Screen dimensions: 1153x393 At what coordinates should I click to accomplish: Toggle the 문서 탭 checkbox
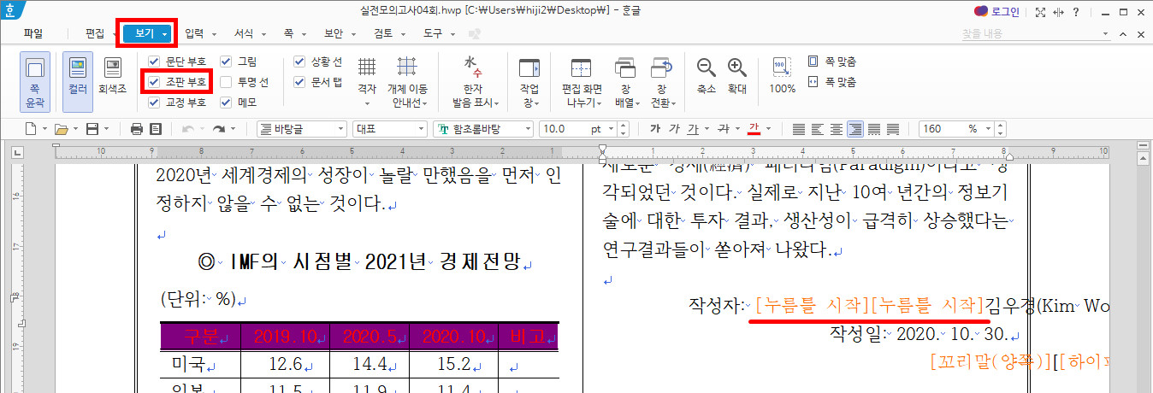pyautogui.click(x=299, y=82)
